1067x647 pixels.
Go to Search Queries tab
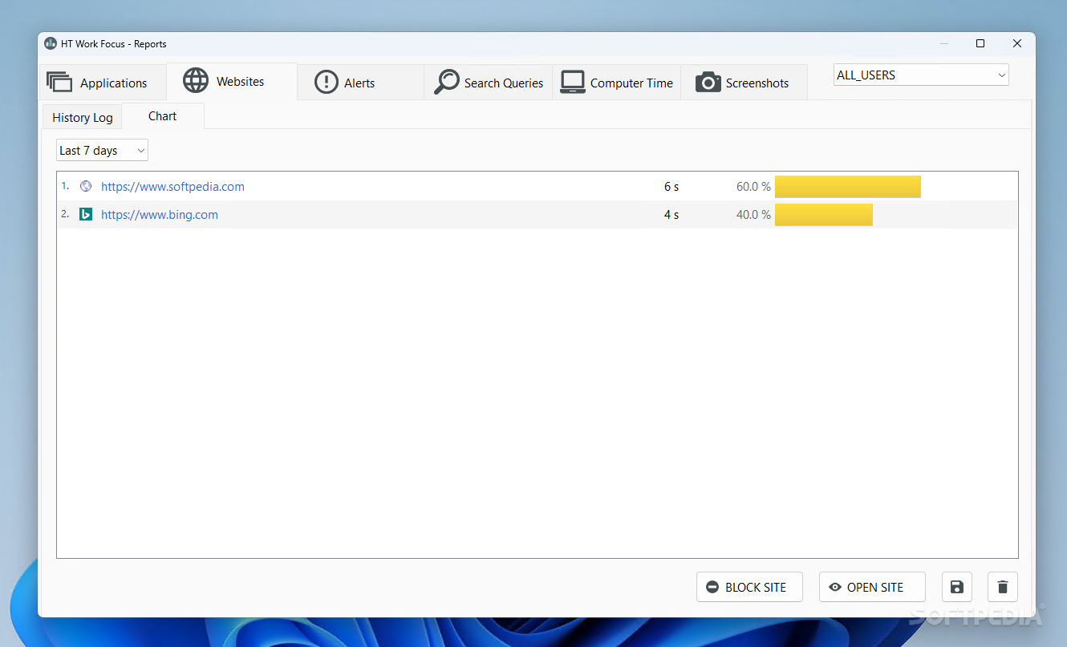point(489,83)
